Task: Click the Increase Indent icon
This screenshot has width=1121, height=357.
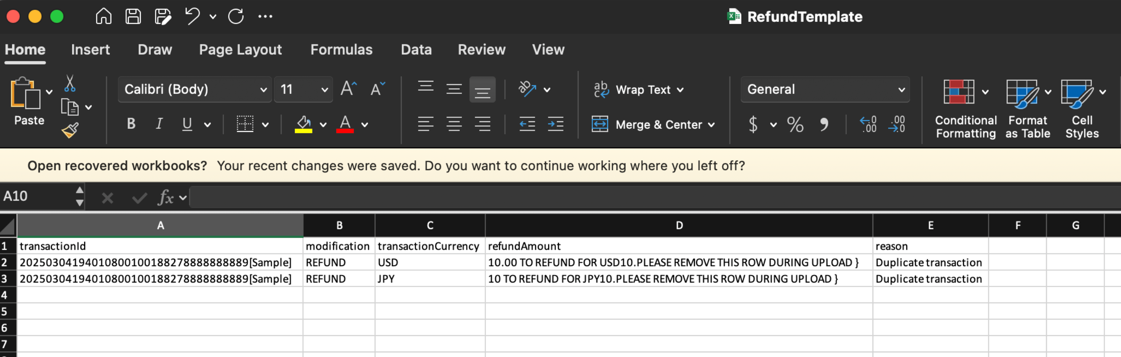Action: tap(555, 124)
